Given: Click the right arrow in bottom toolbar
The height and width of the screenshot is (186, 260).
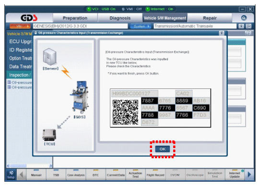Looking at the screenshot, I should [x=249, y=175].
